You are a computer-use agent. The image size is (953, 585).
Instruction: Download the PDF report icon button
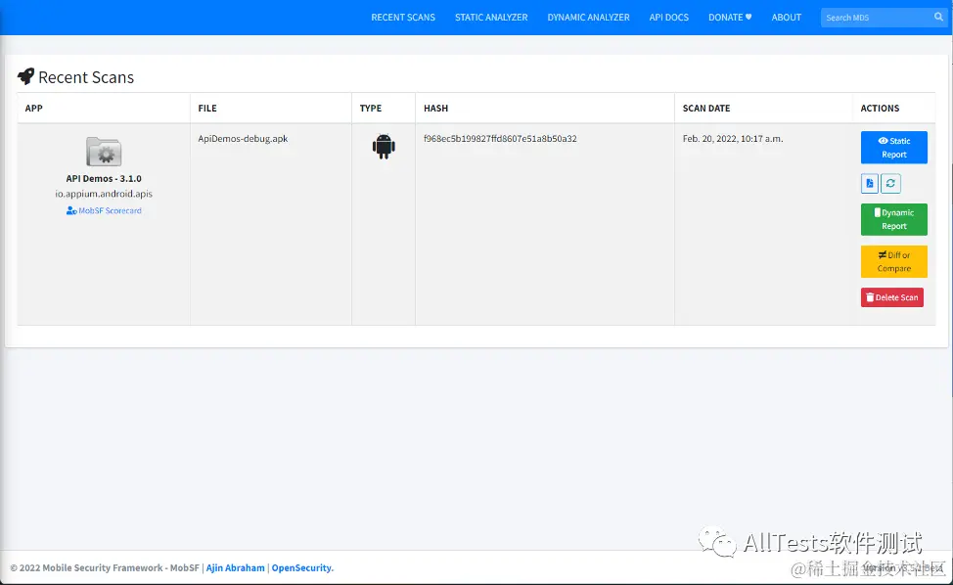click(x=870, y=184)
